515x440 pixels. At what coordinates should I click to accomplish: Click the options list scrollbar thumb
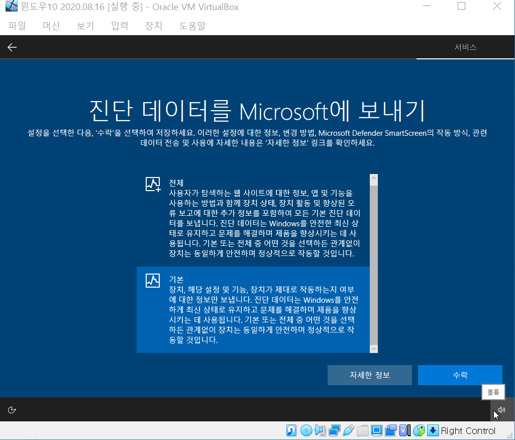(x=374, y=265)
